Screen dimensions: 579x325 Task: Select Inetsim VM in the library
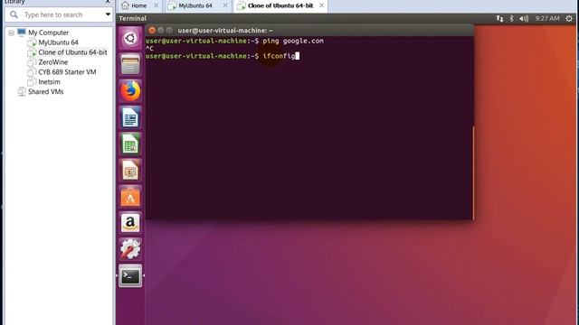click(x=49, y=82)
